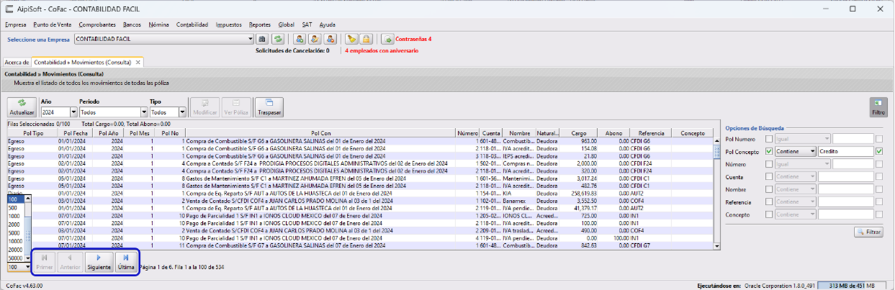Viewport: 895px width, 290px height.
Task: Enable the Nombre filter checkbox
Action: click(x=769, y=189)
